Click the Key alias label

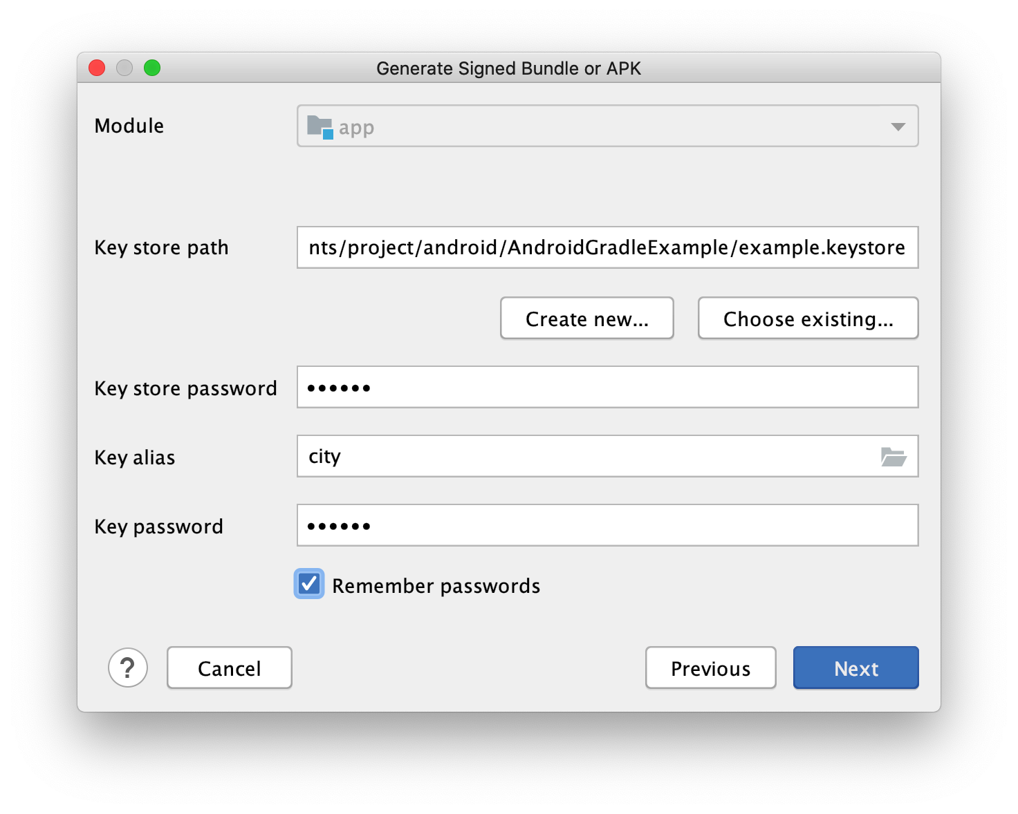coord(135,457)
